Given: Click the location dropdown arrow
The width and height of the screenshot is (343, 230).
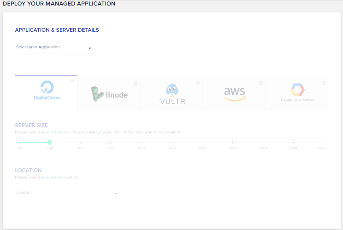Looking at the screenshot, I should [116, 194].
